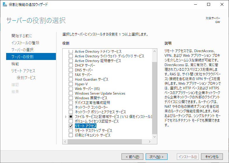Image resolution: width=229 pixels, height=163 pixels.
Task: Check the ボリューム ライセンス認証サービス checkbox
Action: [71, 121]
